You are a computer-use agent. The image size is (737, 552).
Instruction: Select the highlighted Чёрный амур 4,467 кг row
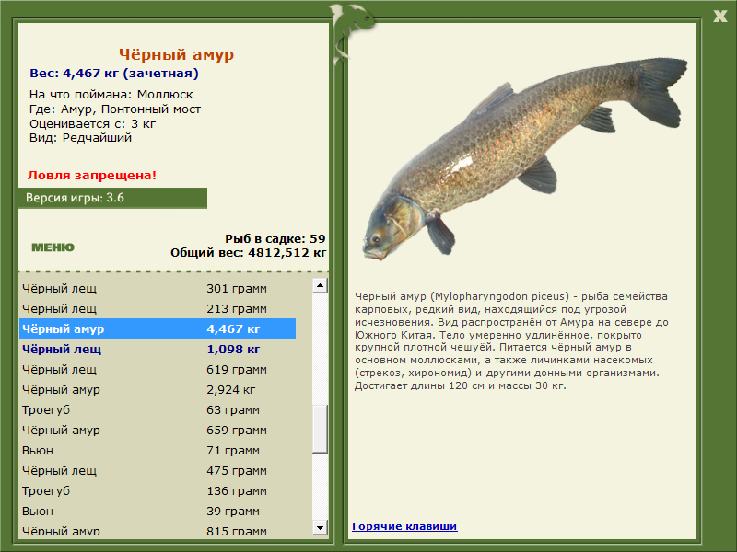158,328
